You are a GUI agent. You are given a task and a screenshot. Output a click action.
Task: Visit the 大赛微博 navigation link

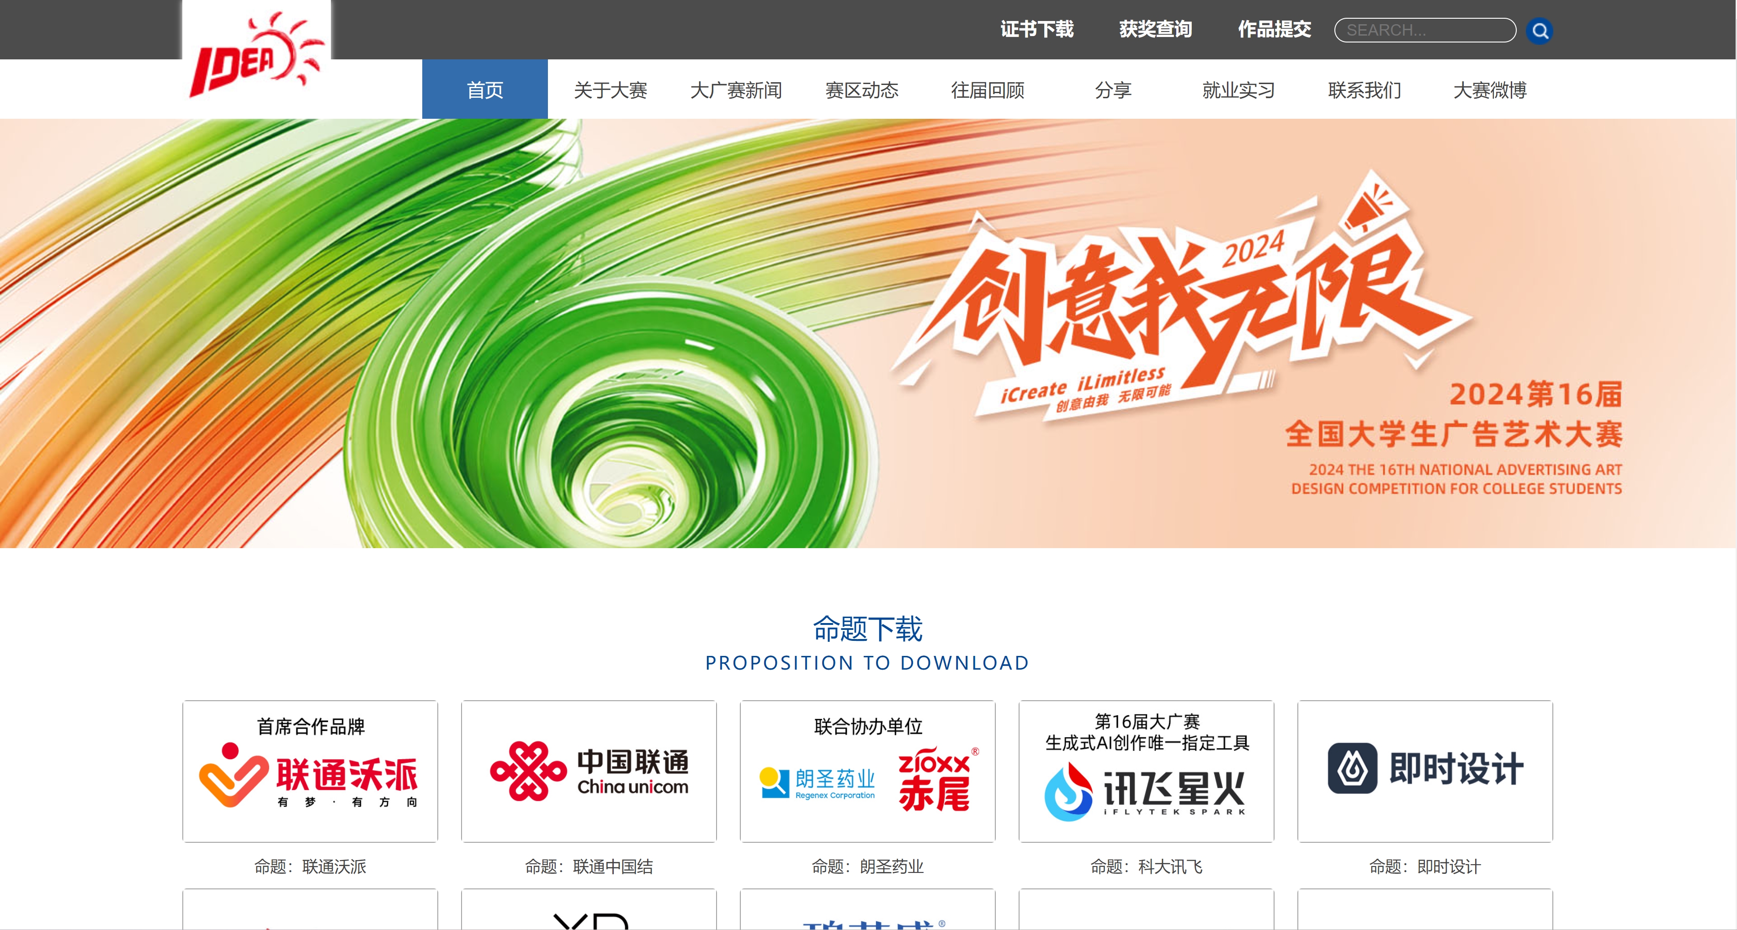tap(1489, 90)
